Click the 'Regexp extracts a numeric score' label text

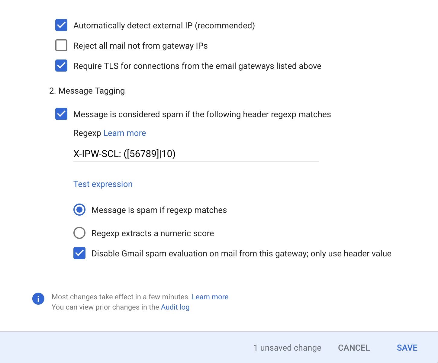click(153, 233)
